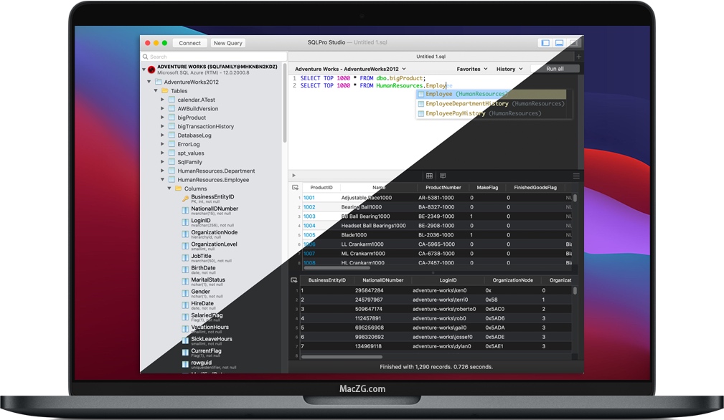Click the AWBuildVersion table icon
The height and width of the screenshot is (420, 724).
coord(171,109)
